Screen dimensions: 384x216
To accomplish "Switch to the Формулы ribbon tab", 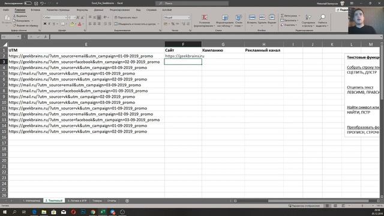I will [82, 10].
